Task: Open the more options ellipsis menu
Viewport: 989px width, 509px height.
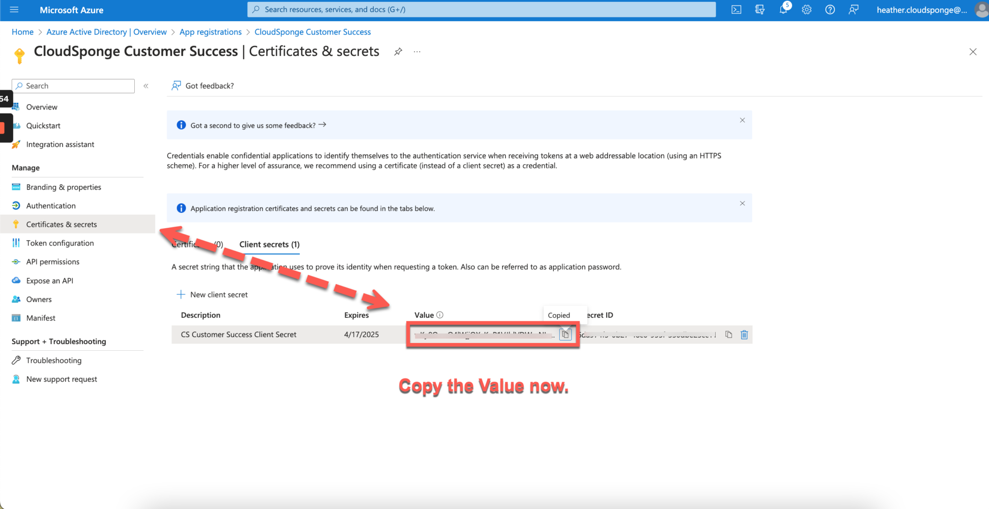Action: point(417,52)
